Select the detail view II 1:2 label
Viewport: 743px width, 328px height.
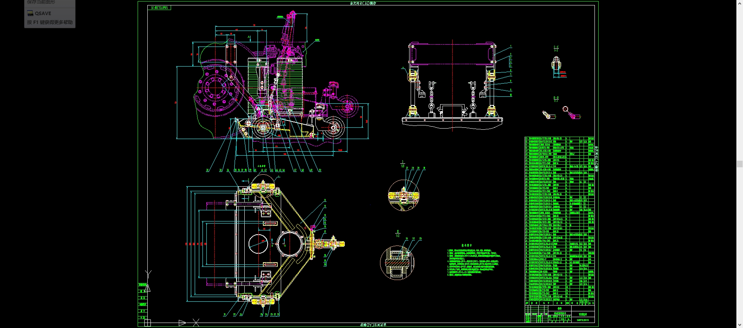398,234
